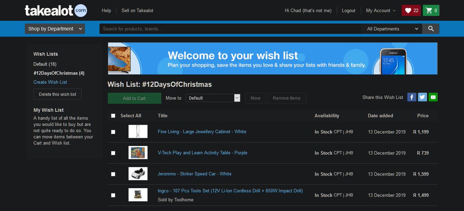Click Delete this wish list button
Viewport: 464px width, 211px height.
point(58,94)
